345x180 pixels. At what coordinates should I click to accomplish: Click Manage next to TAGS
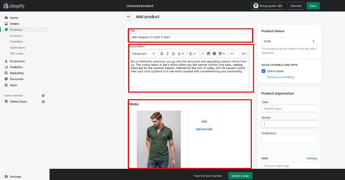(x=311, y=158)
